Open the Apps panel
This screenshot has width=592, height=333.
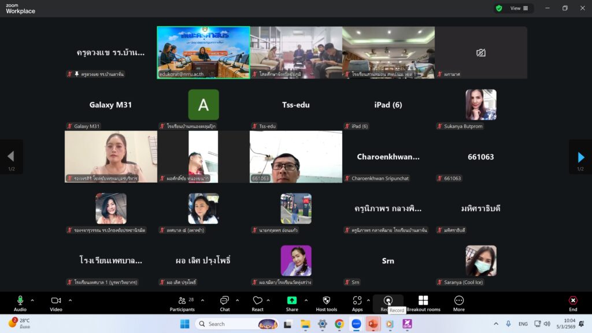[x=357, y=303]
